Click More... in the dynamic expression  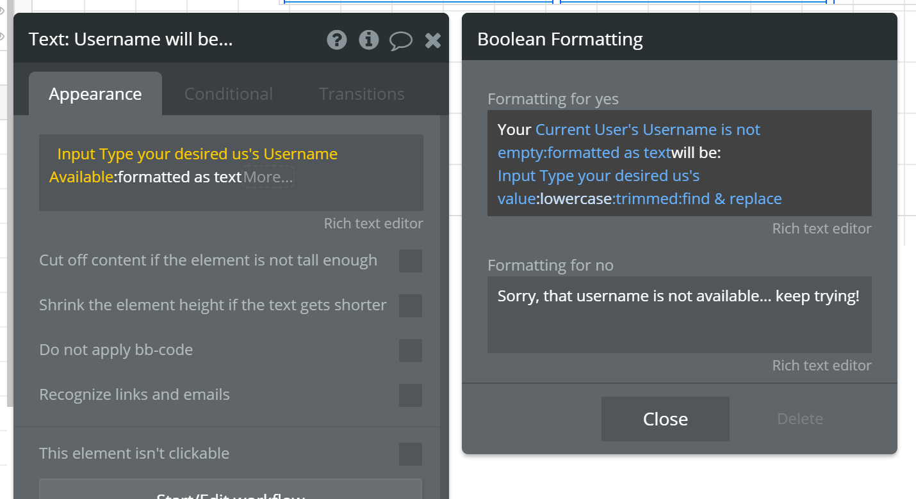(268, 177)
